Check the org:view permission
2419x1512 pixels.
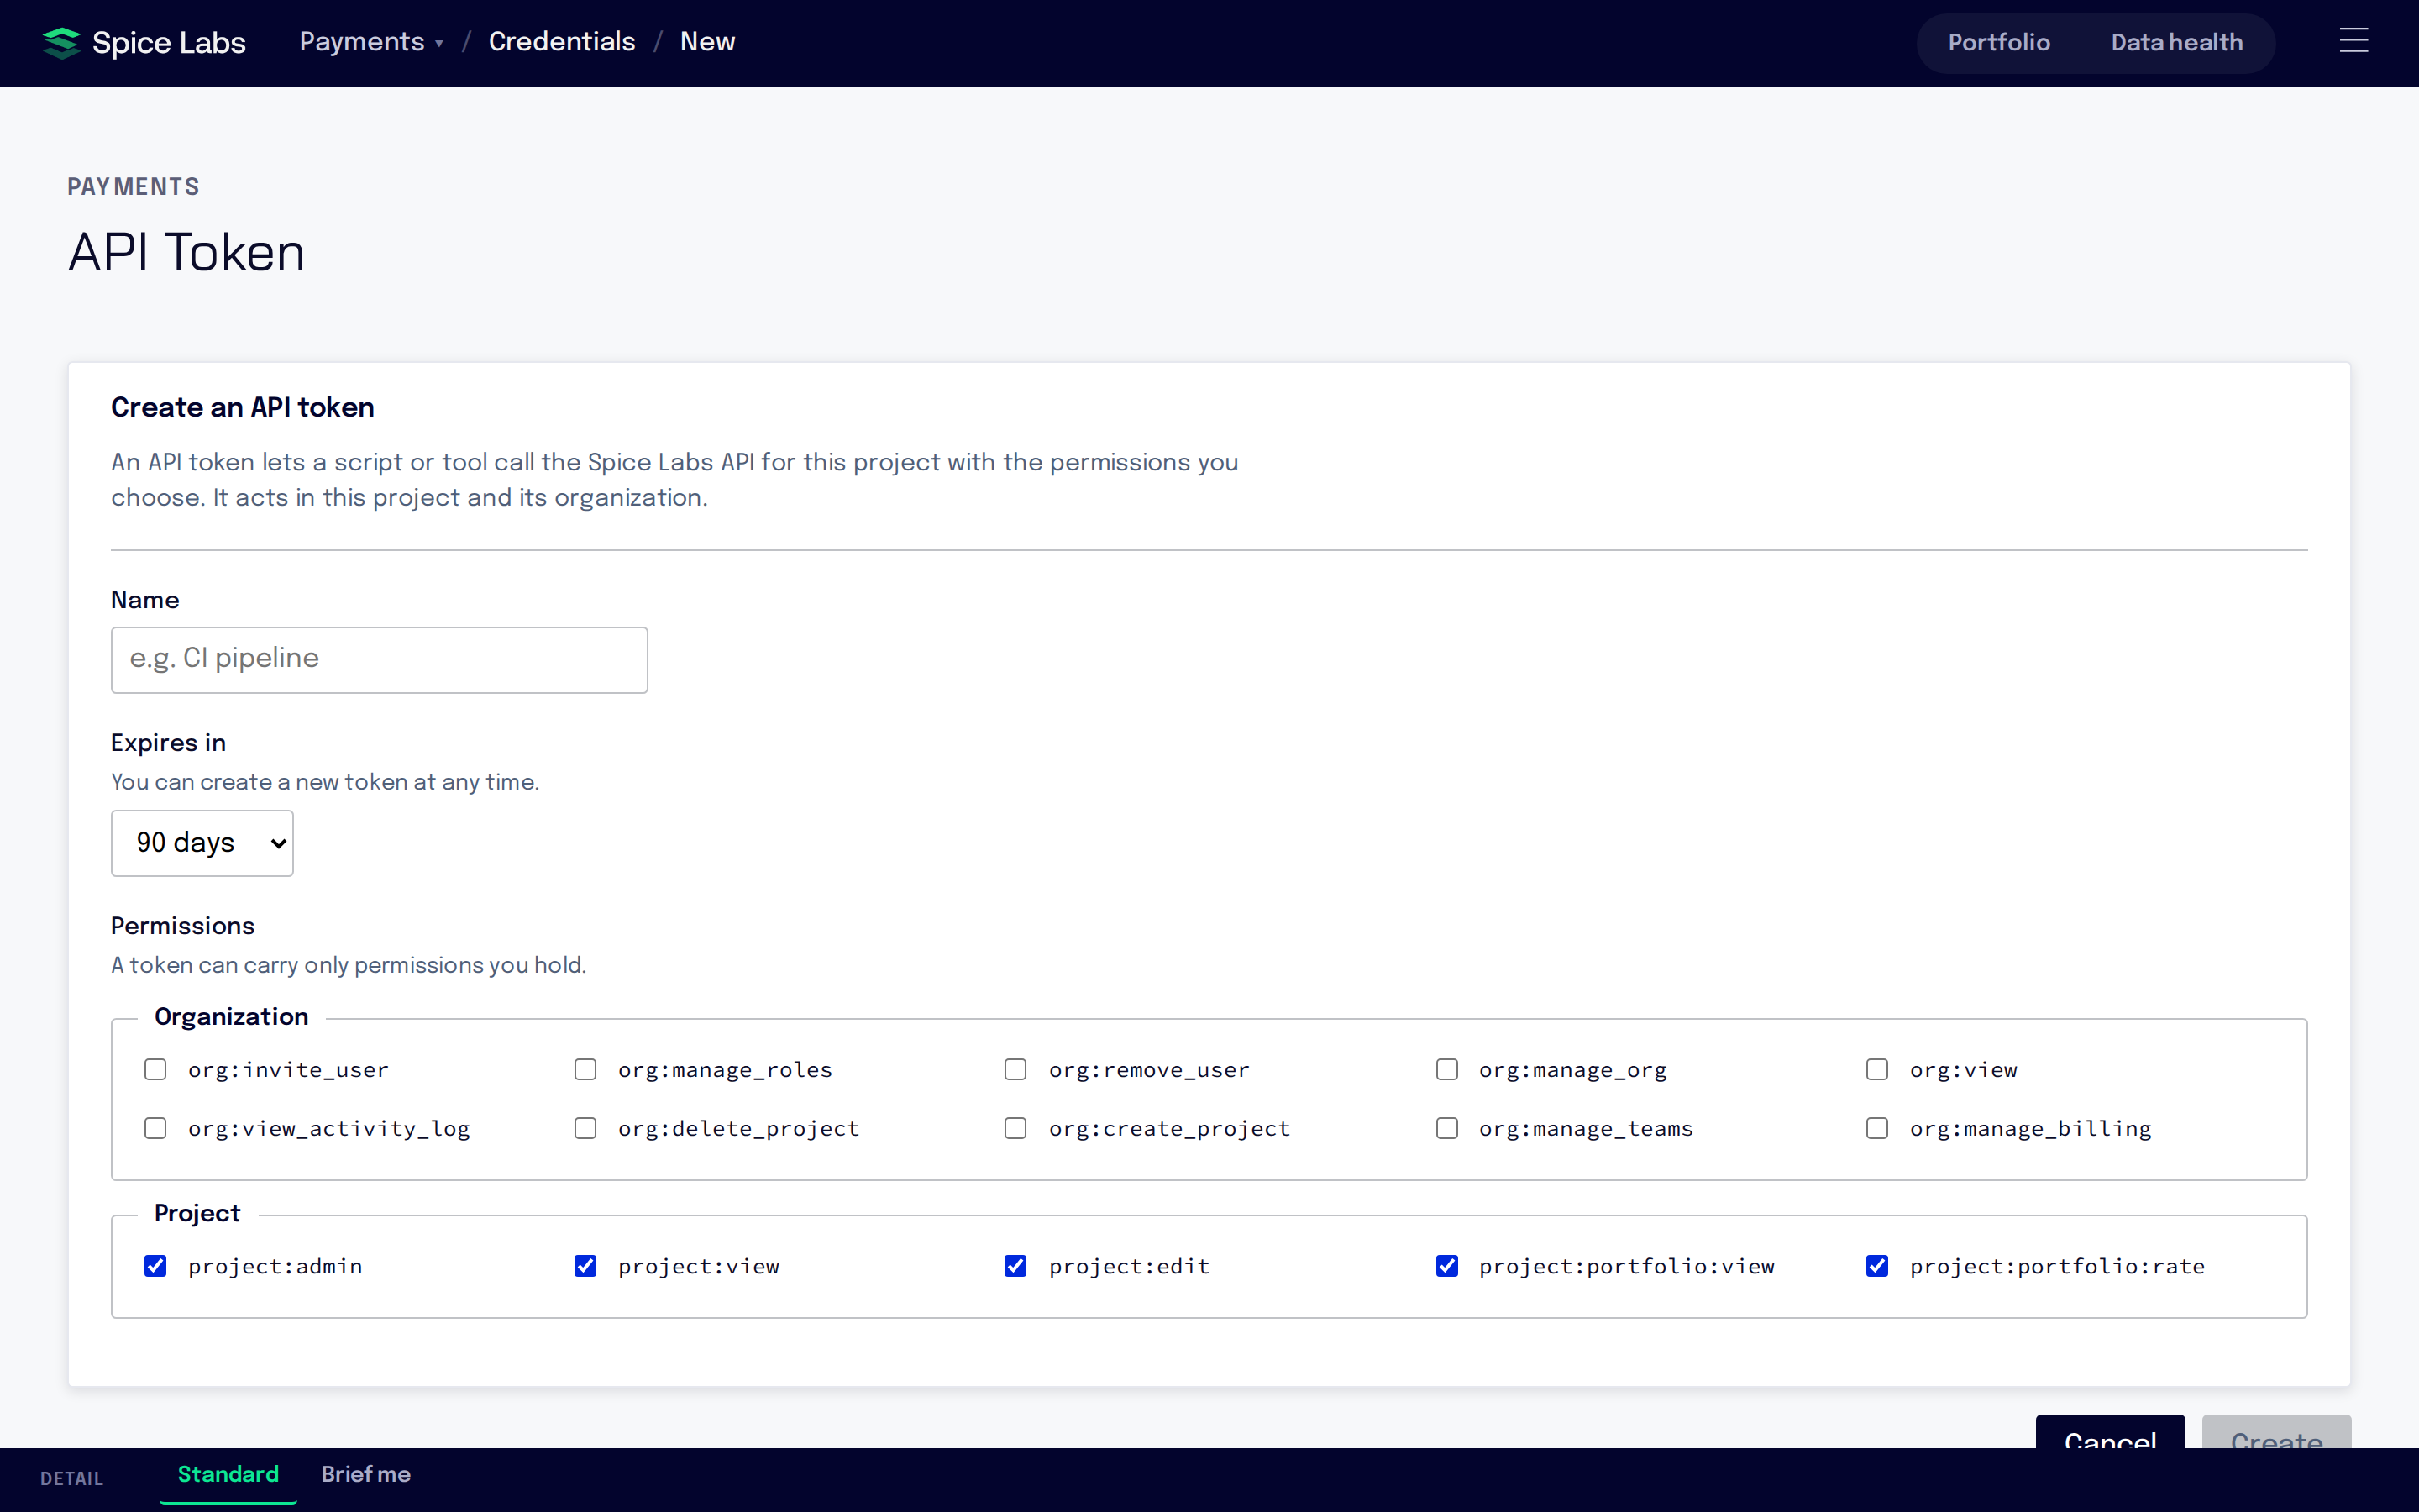(1877, 1069)
